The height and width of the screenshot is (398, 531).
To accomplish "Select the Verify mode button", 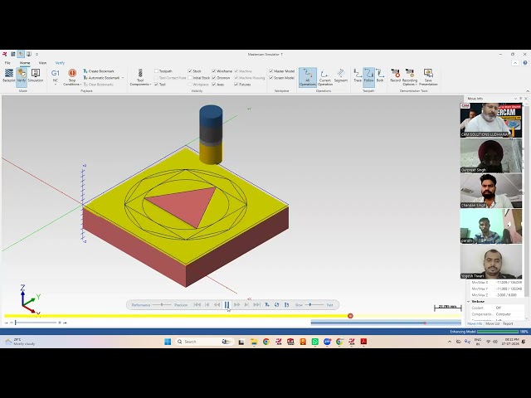I will (x=22, y=76).
